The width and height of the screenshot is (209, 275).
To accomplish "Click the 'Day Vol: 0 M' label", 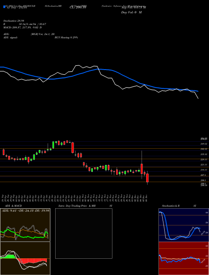I will coord(131,12).
